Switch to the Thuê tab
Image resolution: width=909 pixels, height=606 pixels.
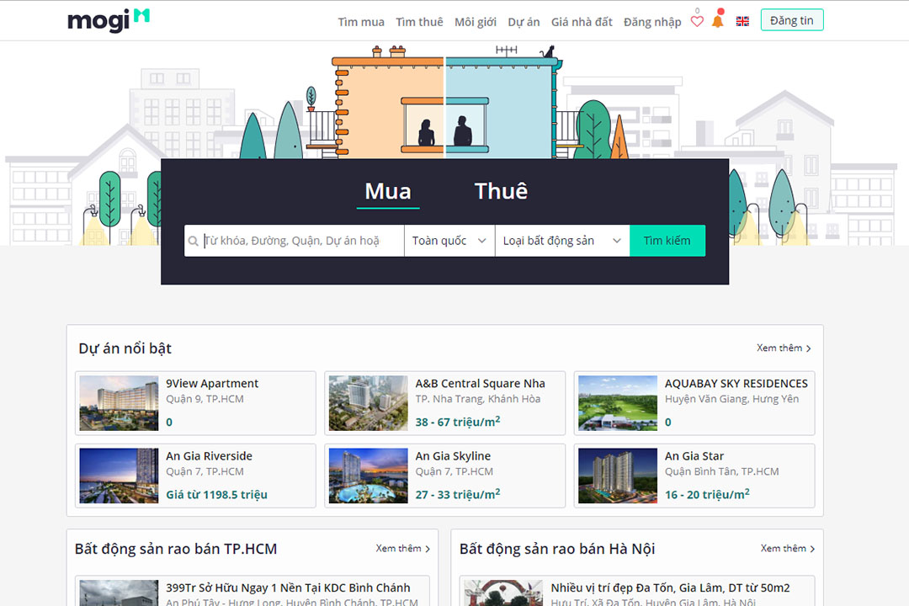point(501,191)
